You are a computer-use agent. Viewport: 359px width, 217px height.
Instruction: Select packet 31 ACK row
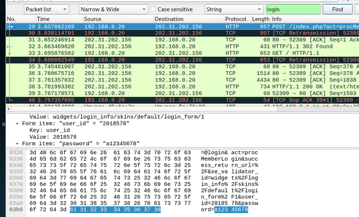(182, 40)
